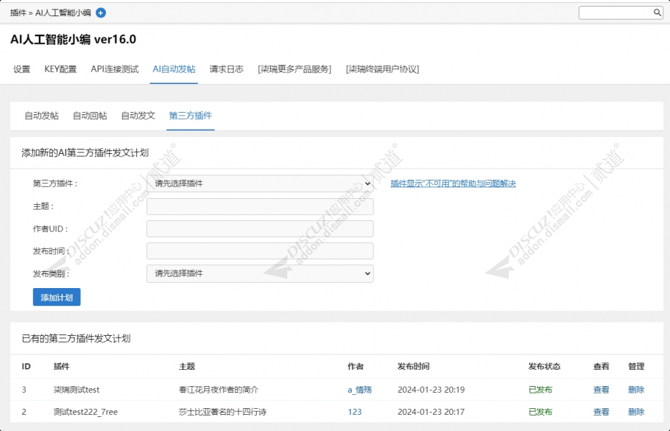Open author link 123
This screenshot has width=670, height=431.
pyautogui.click(x=355, y=412)
